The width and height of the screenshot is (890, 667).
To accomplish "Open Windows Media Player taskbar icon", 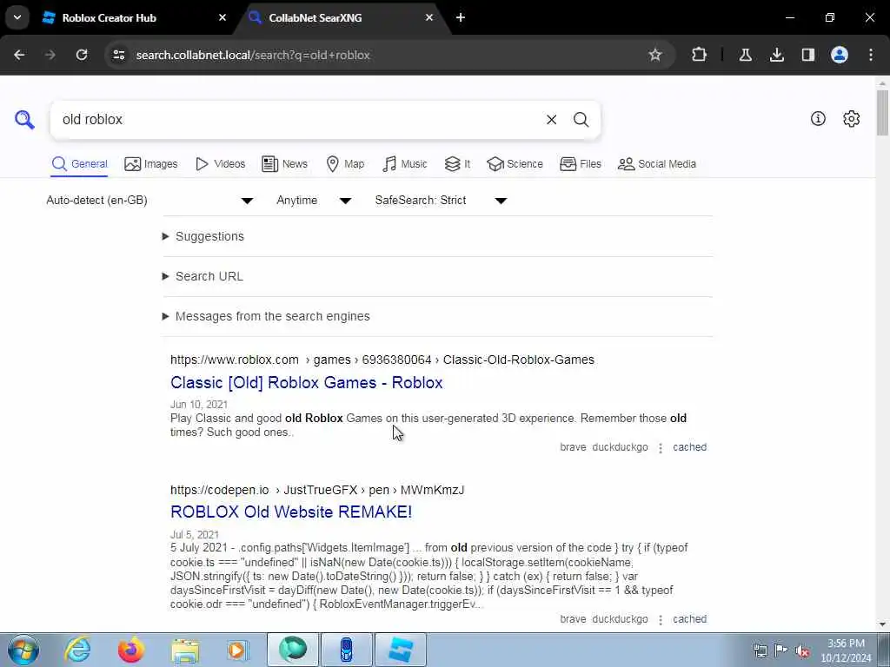I will 237,650.
